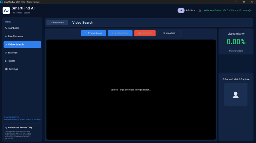Restore down the application window
Screen dimensions: 256x143
tap(244, 2)
